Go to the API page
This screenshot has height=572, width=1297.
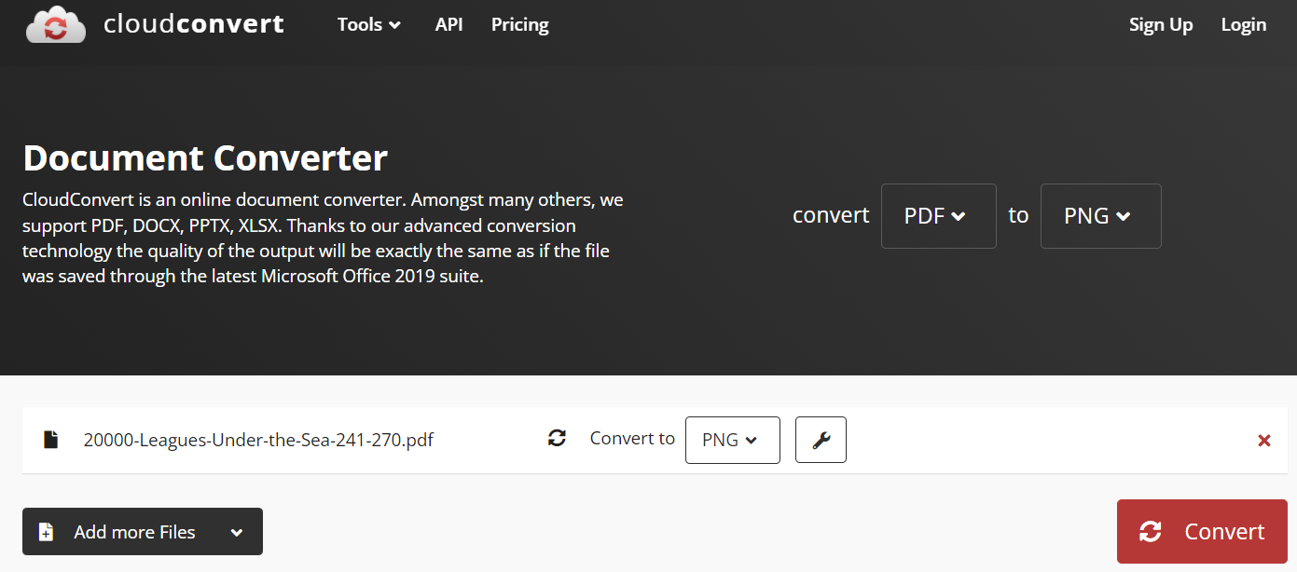[448, 25]
